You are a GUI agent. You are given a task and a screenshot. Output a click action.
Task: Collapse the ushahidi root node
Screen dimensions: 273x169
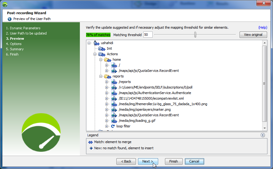89,43
